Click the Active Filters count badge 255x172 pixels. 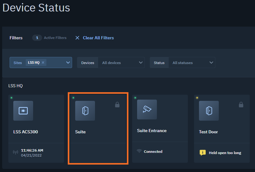click(x=37, y=38)
